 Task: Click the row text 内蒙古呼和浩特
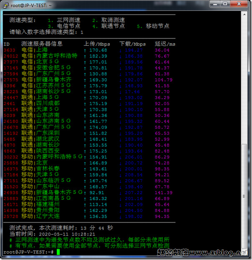click(x=57, y=56)
